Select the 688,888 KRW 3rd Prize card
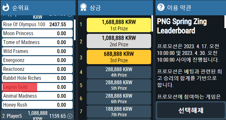Image resolution: width=226 pixels, height=120 pixels. [119, 57]
